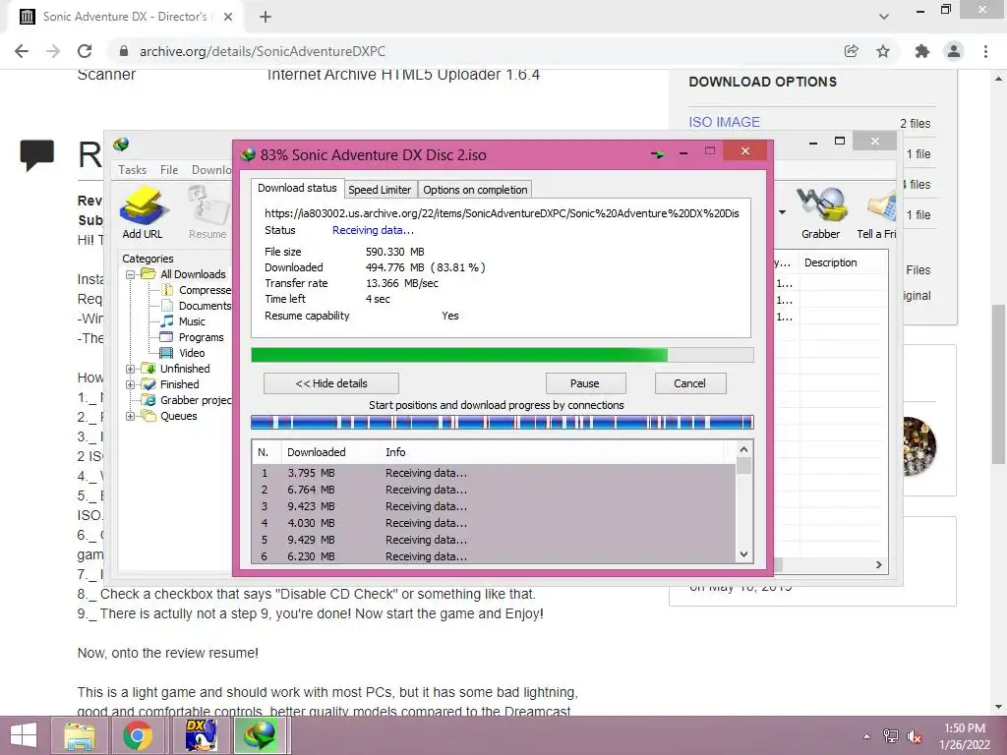1007x755 pixels.
Task: Click the Hide details button
Action: click(331, 383)
